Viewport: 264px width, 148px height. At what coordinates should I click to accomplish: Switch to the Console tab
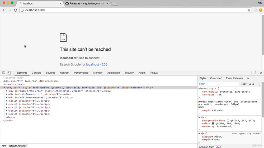tap(36, 73)
